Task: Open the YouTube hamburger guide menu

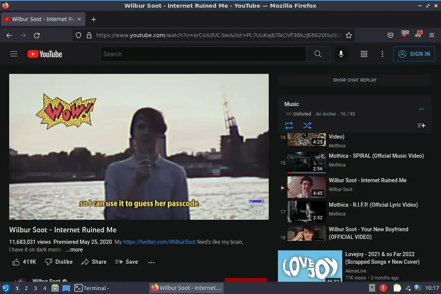Action: [x=14, y=54]
